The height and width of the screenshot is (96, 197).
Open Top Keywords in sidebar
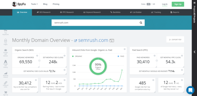(6, 32)
